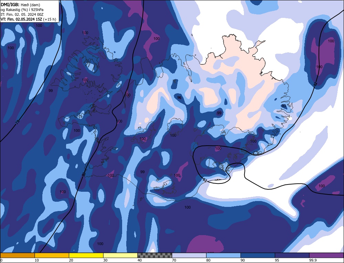344x263 pixels.
Task: Click the purple 99.9+ legend swatch
Action: [x=326, y=255]
